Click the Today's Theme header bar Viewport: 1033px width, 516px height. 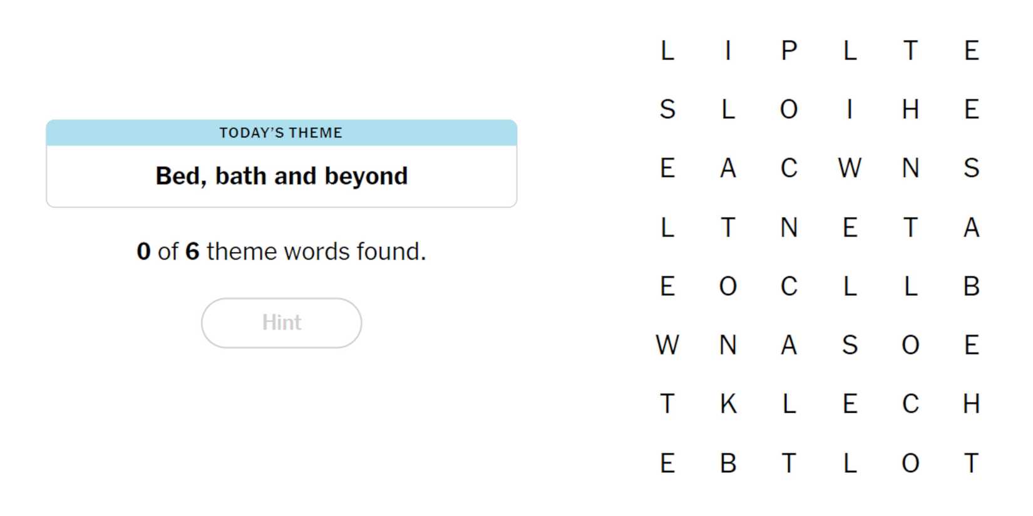click(x=281, y=133)
